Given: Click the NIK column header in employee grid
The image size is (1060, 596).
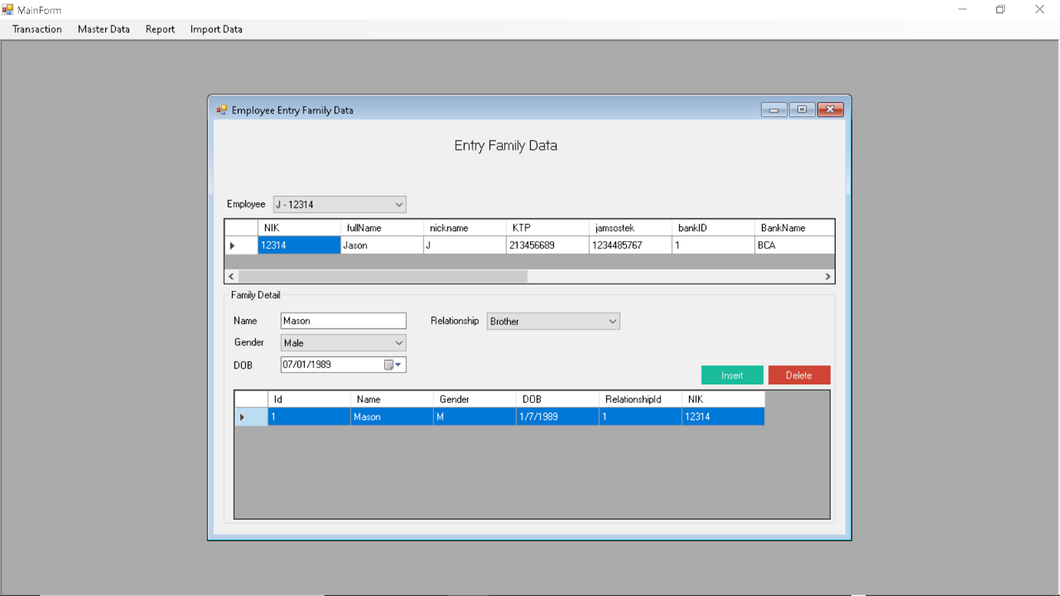Looking at the screenshot, I should [x=299, y=228].
